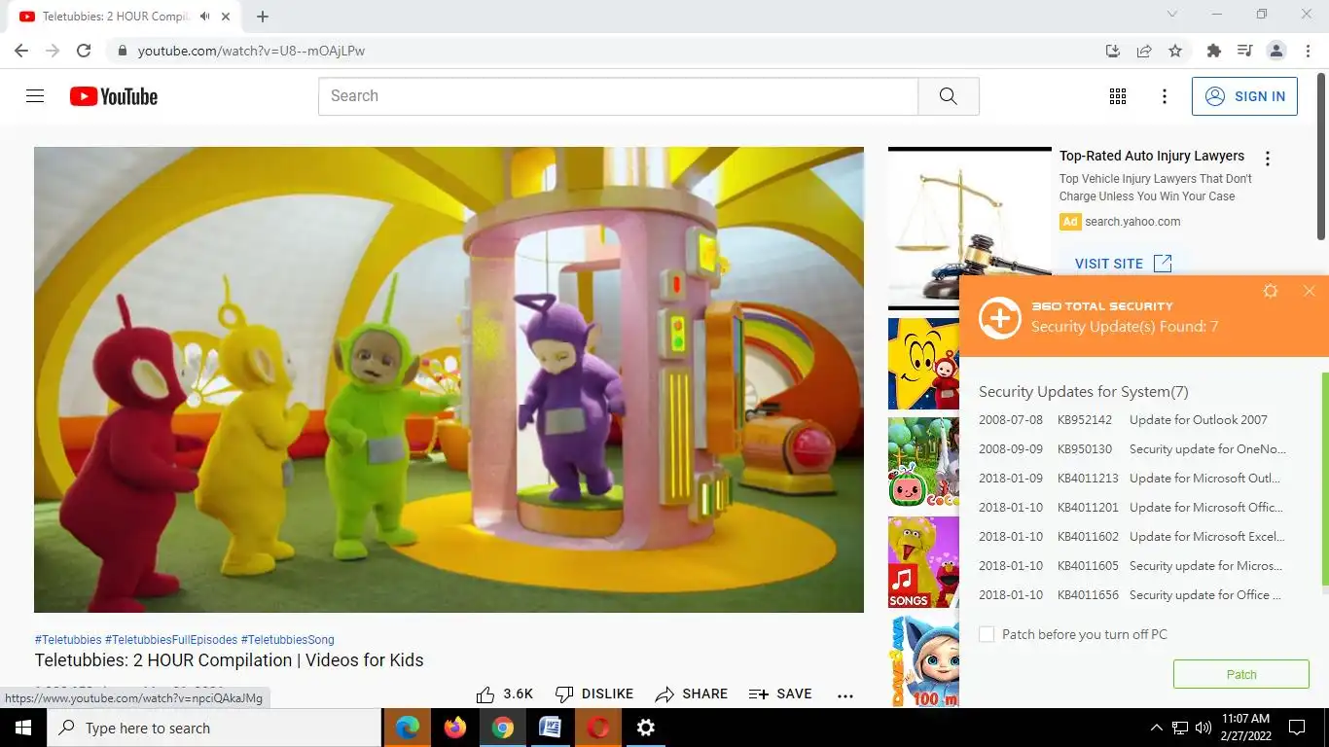The height and width of the screenshot is (747, 1329).
Task: Click the browser forward arrow
Action: pos(53,51)
